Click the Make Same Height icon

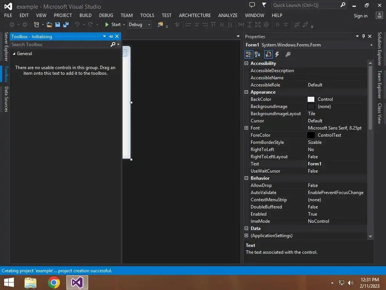[x=250, y=25]
